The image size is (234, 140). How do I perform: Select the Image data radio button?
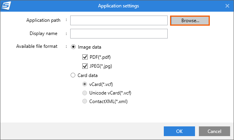(73, 47)
